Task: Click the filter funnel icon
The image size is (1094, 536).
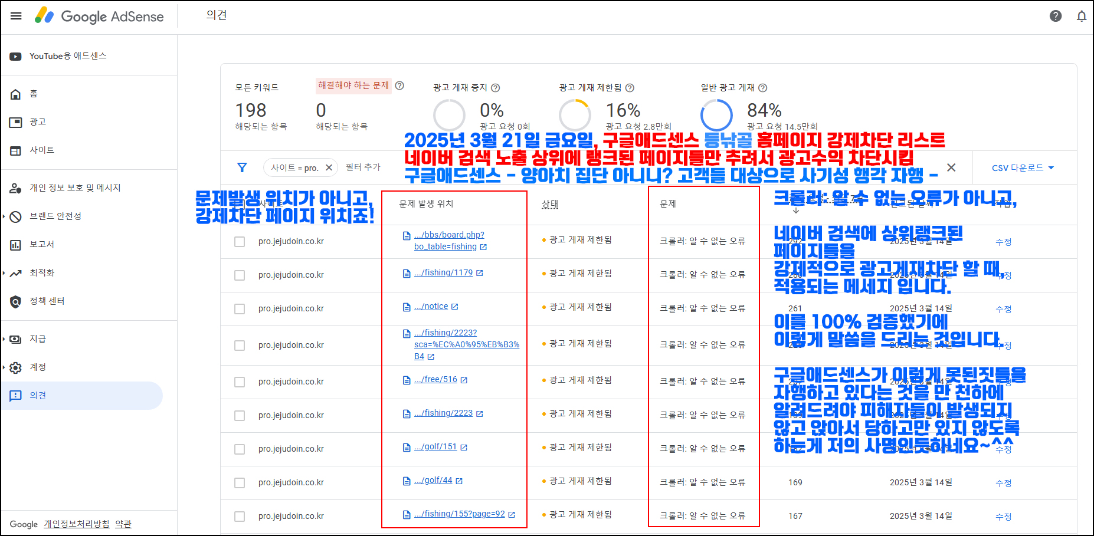Action: [242, 167]
